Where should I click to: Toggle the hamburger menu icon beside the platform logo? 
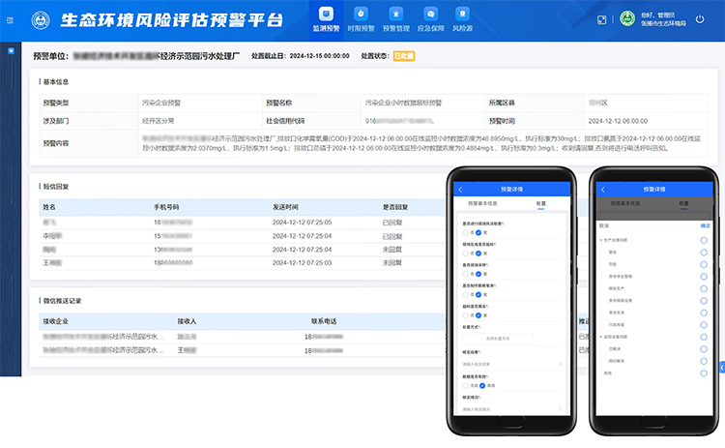pos(10,20)
